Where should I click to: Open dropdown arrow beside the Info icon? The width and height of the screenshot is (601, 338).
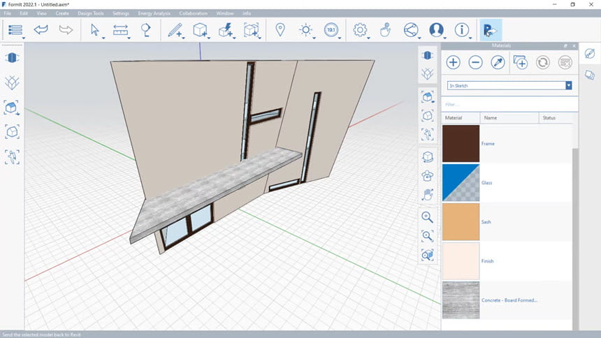click(470, 38)
